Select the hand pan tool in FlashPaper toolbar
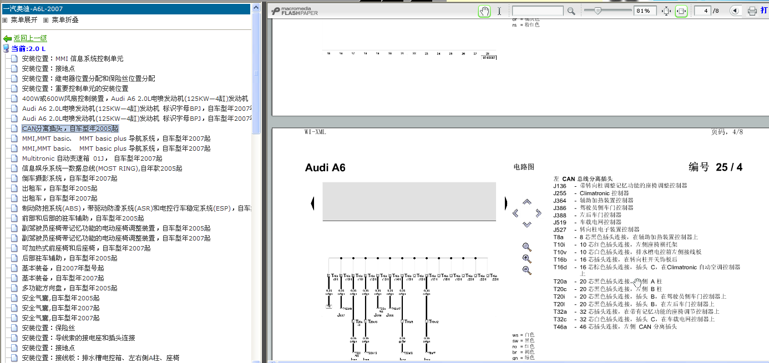This screenshot has width=769, height=363. 484,11
